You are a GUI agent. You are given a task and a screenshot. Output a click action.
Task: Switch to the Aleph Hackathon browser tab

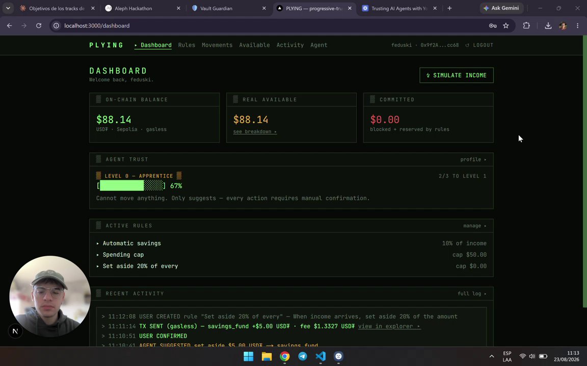pyautogui.click(x=143, y=8)
